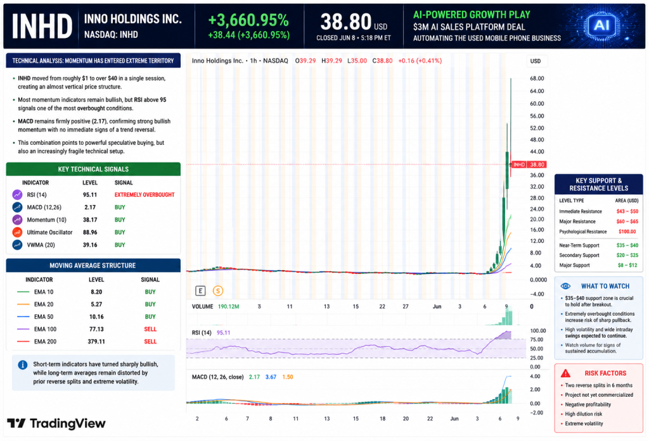The image size is (649, 441).
Task: Click the '$3M AI SALES PLATFORM DEAL' text
Action: click(469, 27)
